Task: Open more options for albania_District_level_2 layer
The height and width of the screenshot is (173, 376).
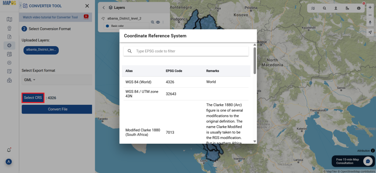Action: click(x=163, y=22)
